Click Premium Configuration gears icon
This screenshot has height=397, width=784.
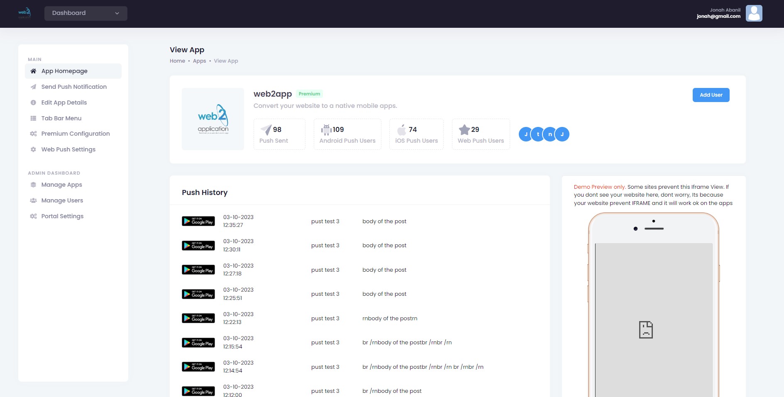pyautogui.click(x=33, y=134)
